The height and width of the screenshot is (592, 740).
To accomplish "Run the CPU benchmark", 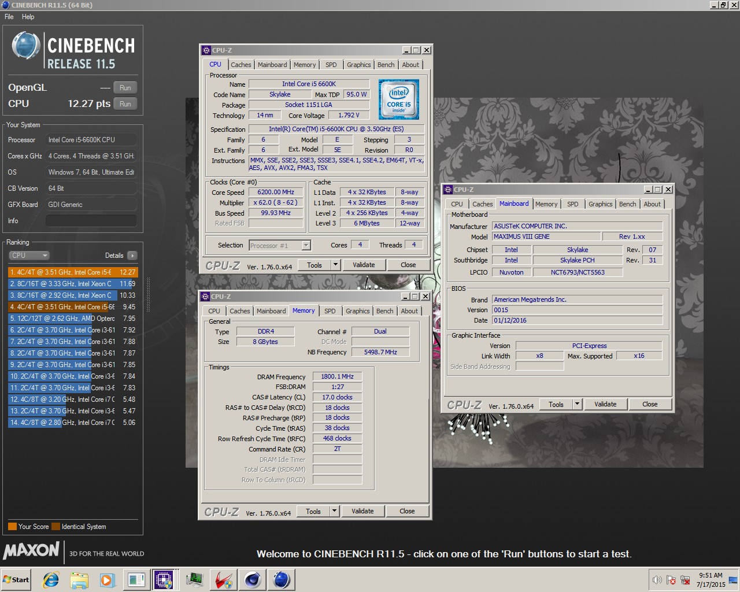I will (x=125, y=104).
